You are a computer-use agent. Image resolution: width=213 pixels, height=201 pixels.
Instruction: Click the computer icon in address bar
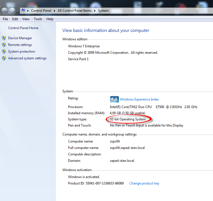point(23,10)
